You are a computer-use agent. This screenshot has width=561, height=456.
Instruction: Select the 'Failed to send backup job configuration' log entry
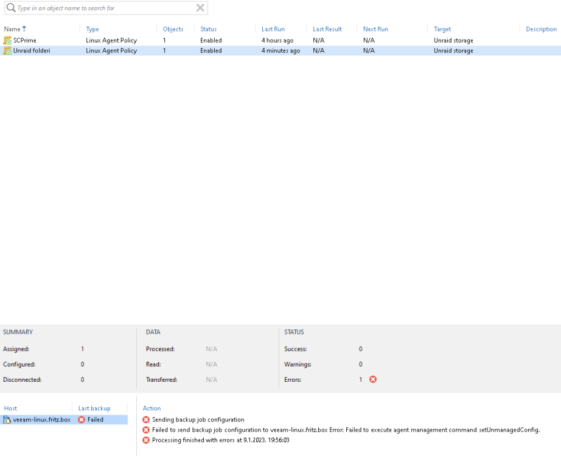click(346, 430)
